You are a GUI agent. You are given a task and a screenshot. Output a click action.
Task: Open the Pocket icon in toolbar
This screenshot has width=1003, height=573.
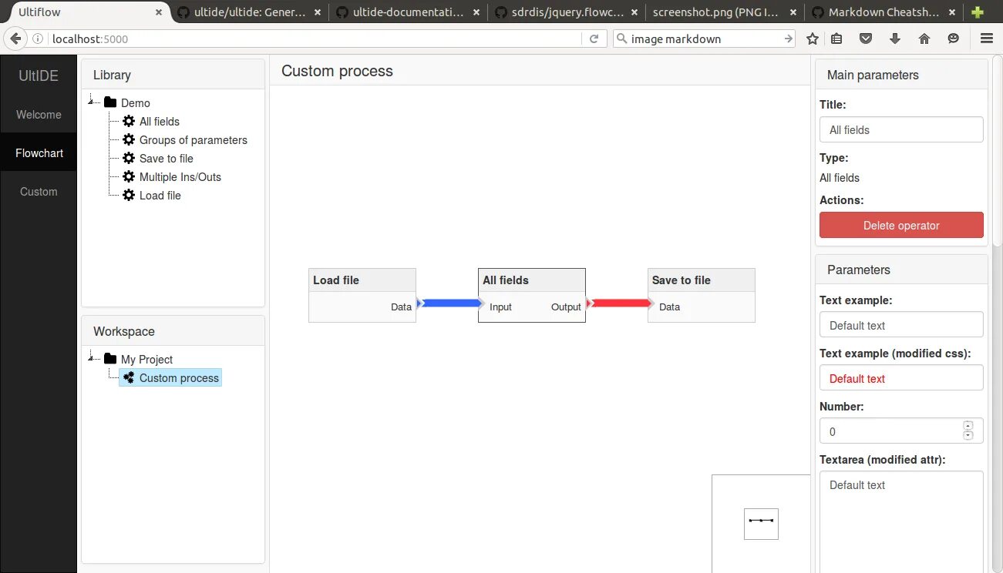(x=866, y=39)
